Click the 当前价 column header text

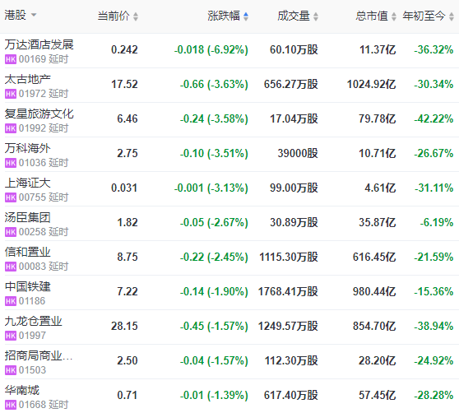point(114,16)
